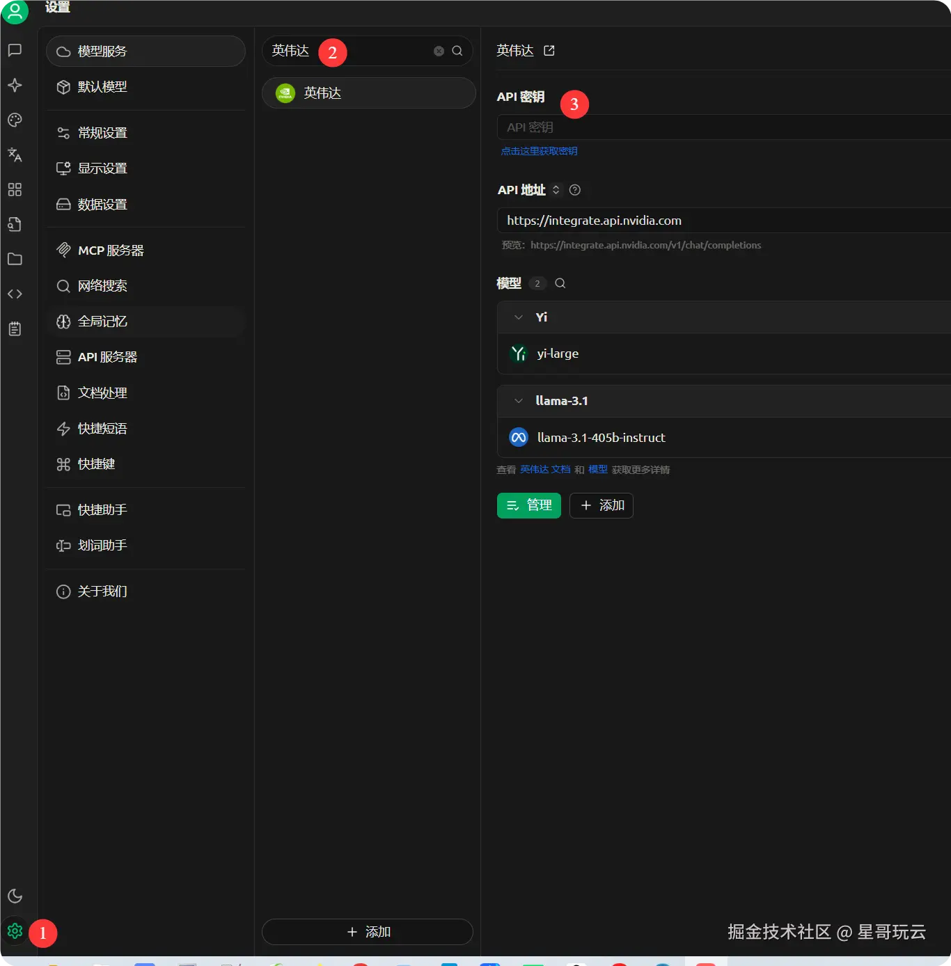Open the 模型 details link
Viewport: 951px width, 966px height.
[x=598, y=470]
